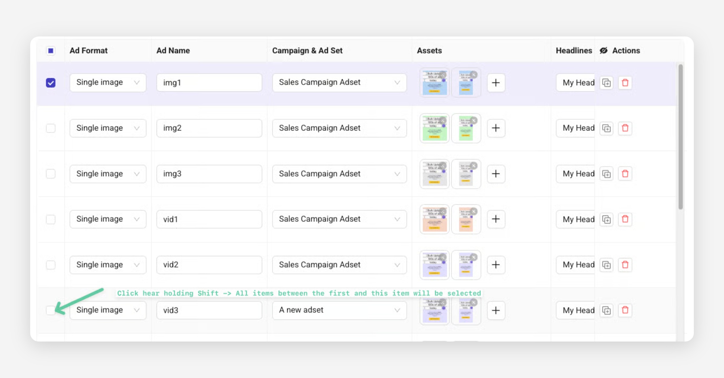Image resolution: width=724 pixels, height=378 pixels.
Task: Click the hidden-eye icon beside Headlines
Action: pyautogui.click(x=604, y=51)
